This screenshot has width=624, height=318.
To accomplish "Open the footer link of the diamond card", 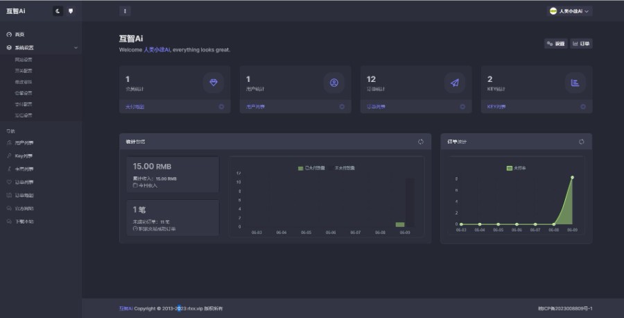I will [x=135, y=107].
